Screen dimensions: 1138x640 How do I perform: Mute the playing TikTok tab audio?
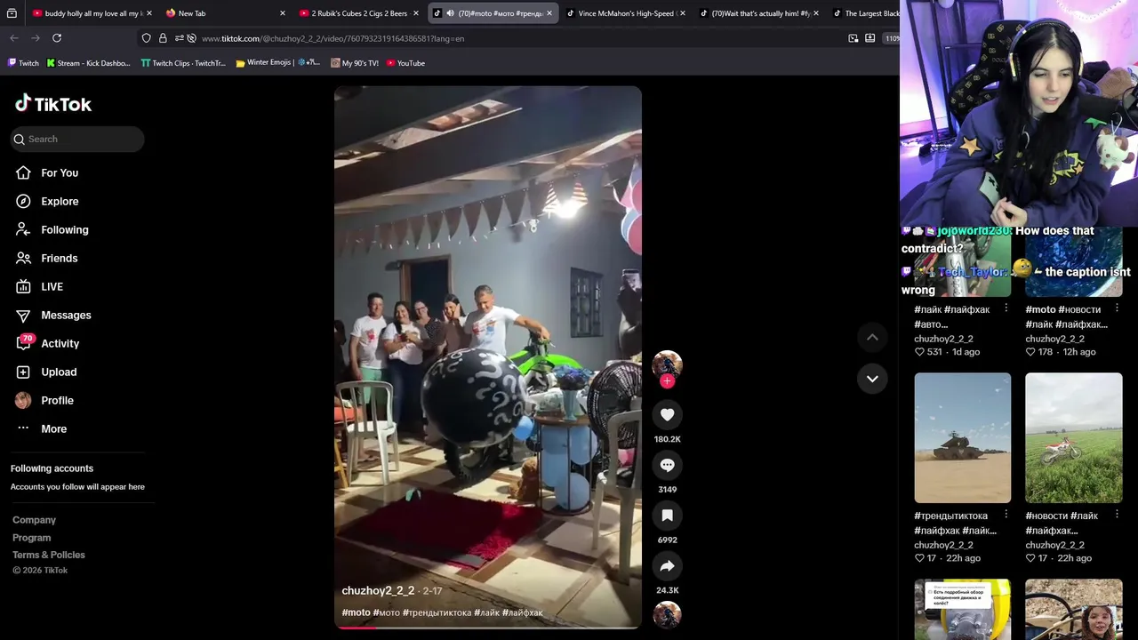(450, 13)
